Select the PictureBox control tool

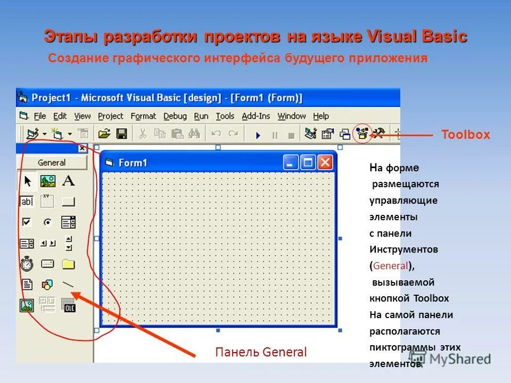[x=47, y=181]
